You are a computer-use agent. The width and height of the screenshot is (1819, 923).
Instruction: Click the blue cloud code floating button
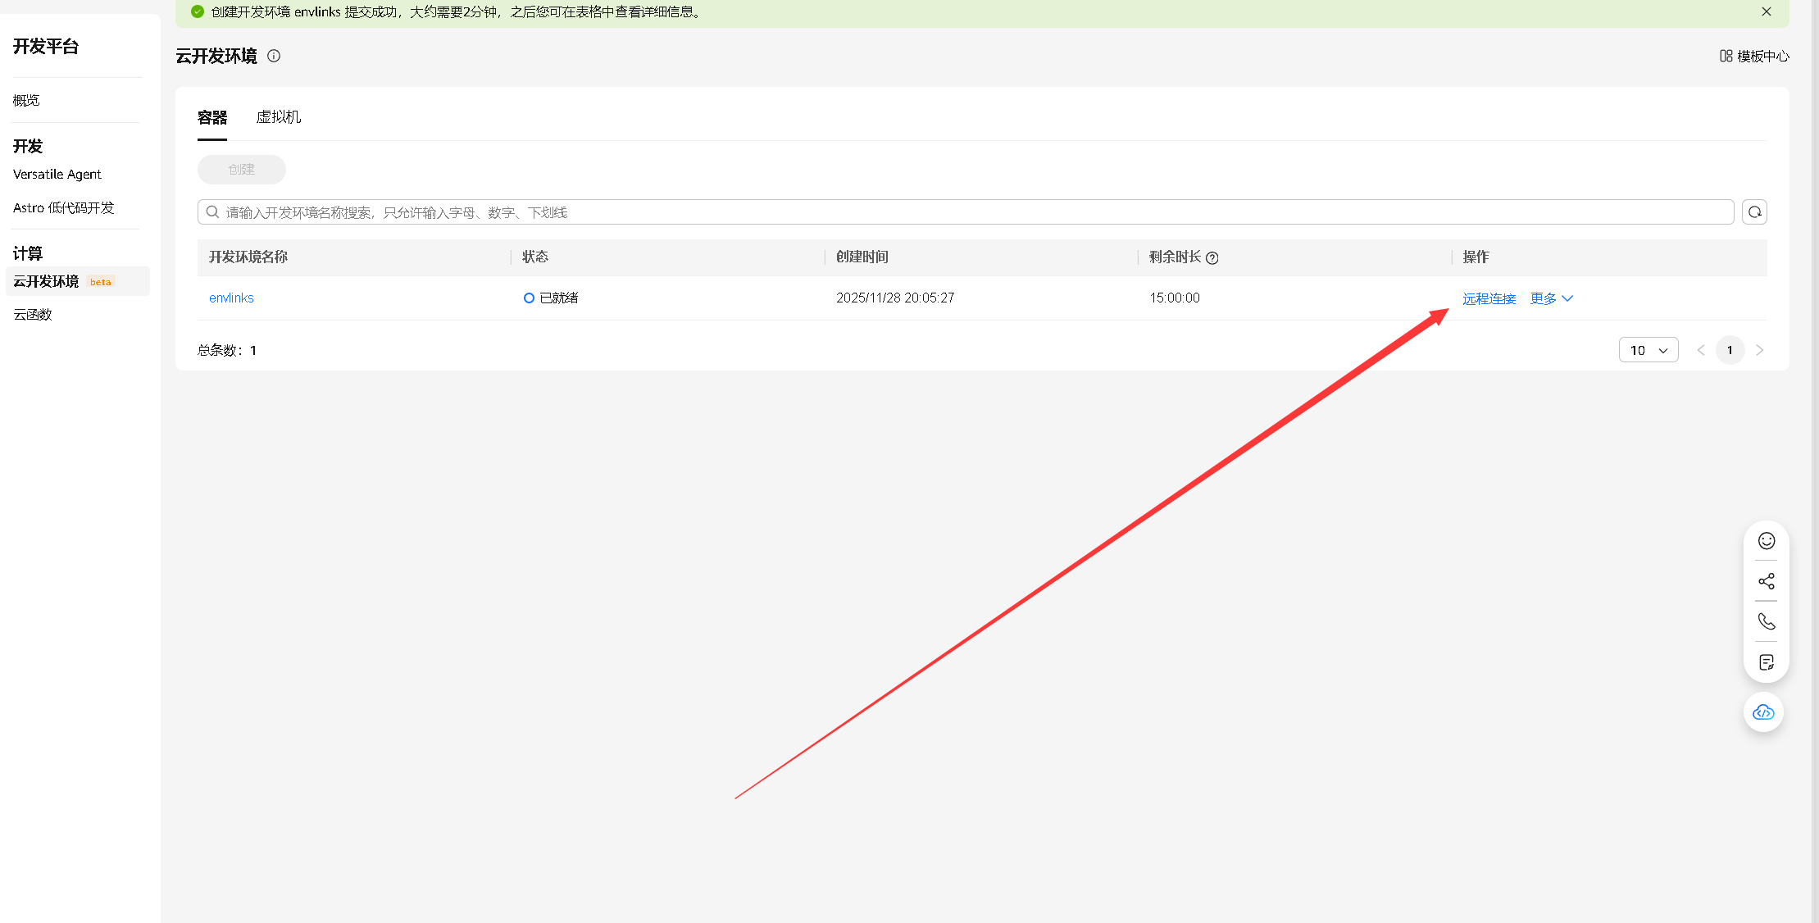pyautogui.click(x=1763, y=712)
